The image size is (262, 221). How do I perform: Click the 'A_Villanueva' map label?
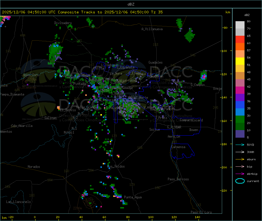click(x=152, y=29)
